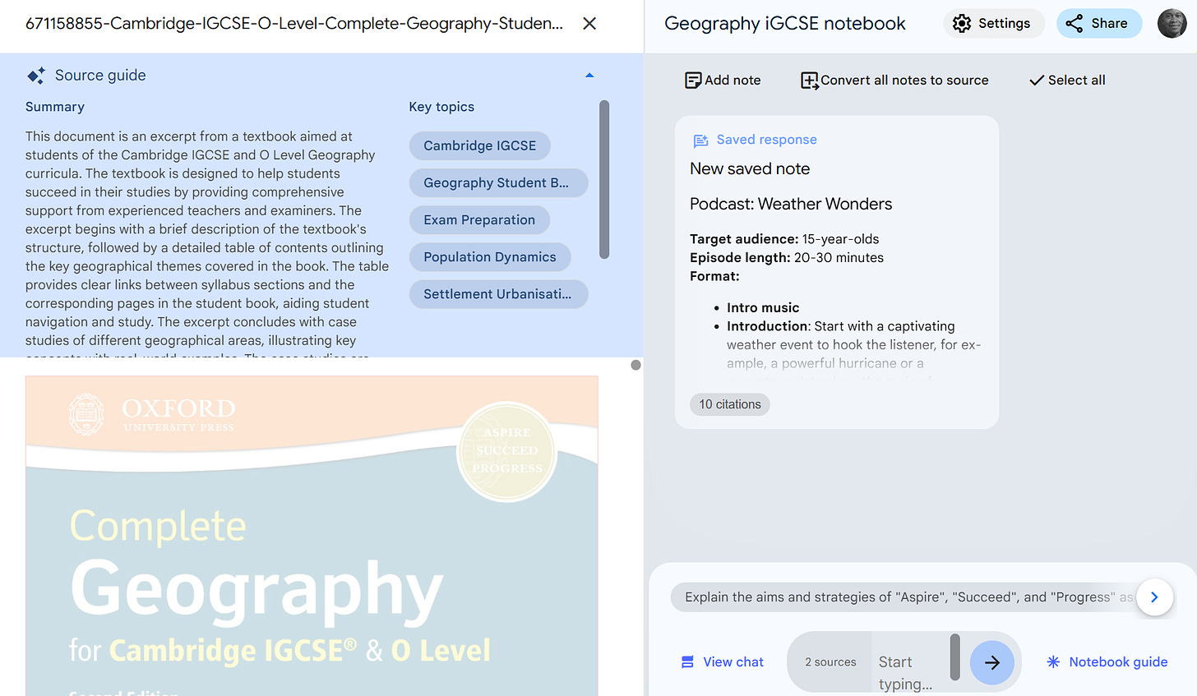Share the Geography iGCSE notebook

[1098, 24]
